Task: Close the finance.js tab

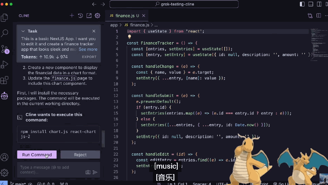Action: pos(144,16)
